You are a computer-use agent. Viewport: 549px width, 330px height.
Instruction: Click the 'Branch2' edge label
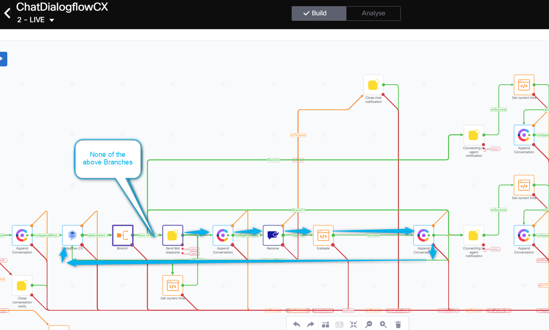point(273,160)
